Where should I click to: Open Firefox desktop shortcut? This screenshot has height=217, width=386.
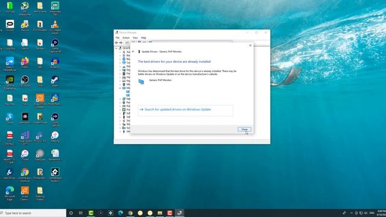point(25,63)
